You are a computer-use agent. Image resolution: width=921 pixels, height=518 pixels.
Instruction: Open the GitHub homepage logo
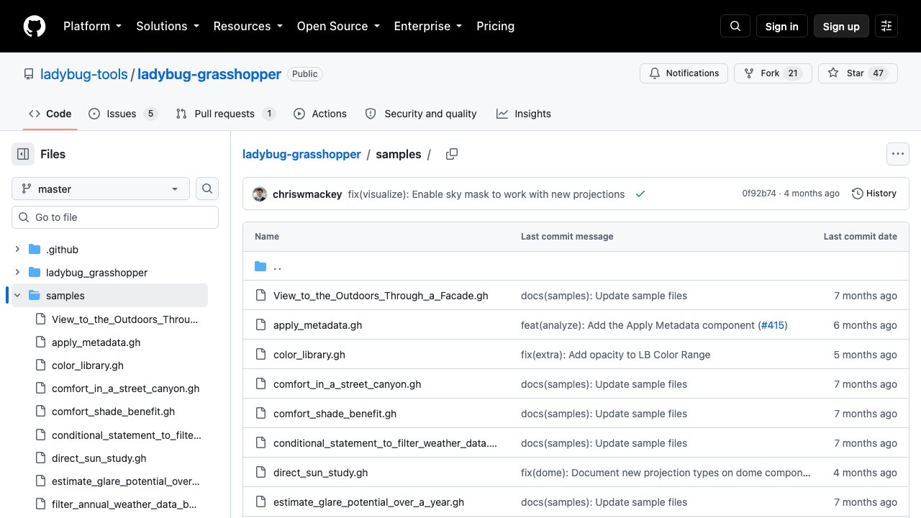click(35, 27)
